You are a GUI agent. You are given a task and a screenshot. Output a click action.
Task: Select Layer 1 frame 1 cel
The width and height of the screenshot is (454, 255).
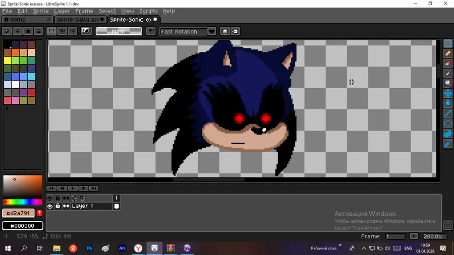[x=117, y=206]
